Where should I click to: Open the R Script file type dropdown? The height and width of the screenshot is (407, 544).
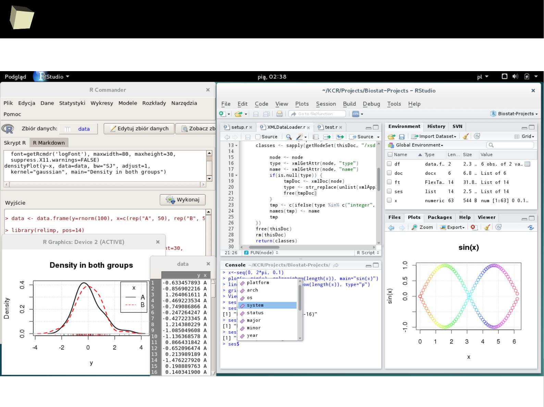point(368,253)
